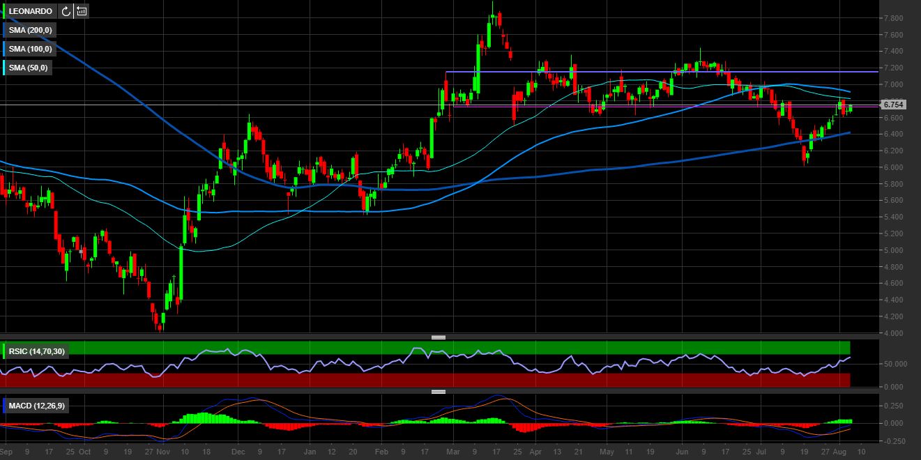The height and width of the screenshot is (460, 921).
Task: Click the 7.200 price axis label
Action: pos(893,68)
